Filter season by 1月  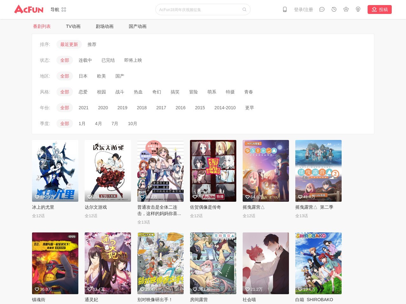[x=82, y=123]
